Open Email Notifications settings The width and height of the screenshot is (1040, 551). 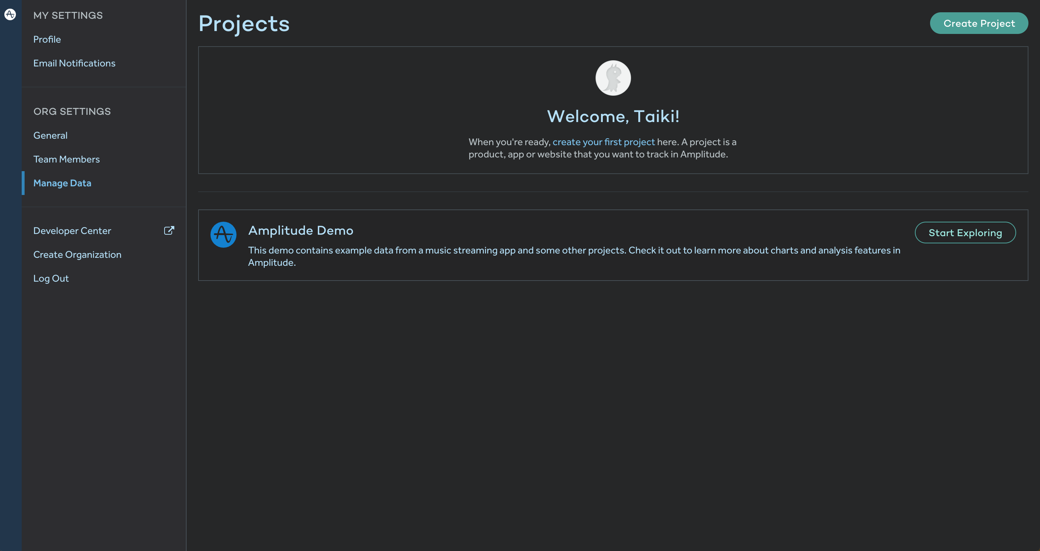coord(74,63)
